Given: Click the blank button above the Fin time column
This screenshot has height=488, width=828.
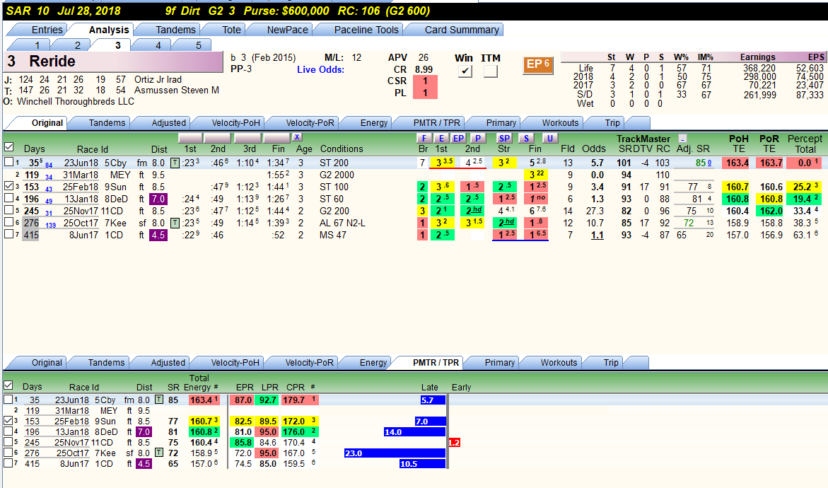Looking at the screenshot, I should (277, 138).
